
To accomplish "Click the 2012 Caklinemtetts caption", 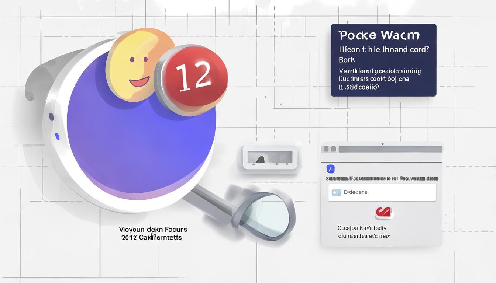I will click(151, 238).
